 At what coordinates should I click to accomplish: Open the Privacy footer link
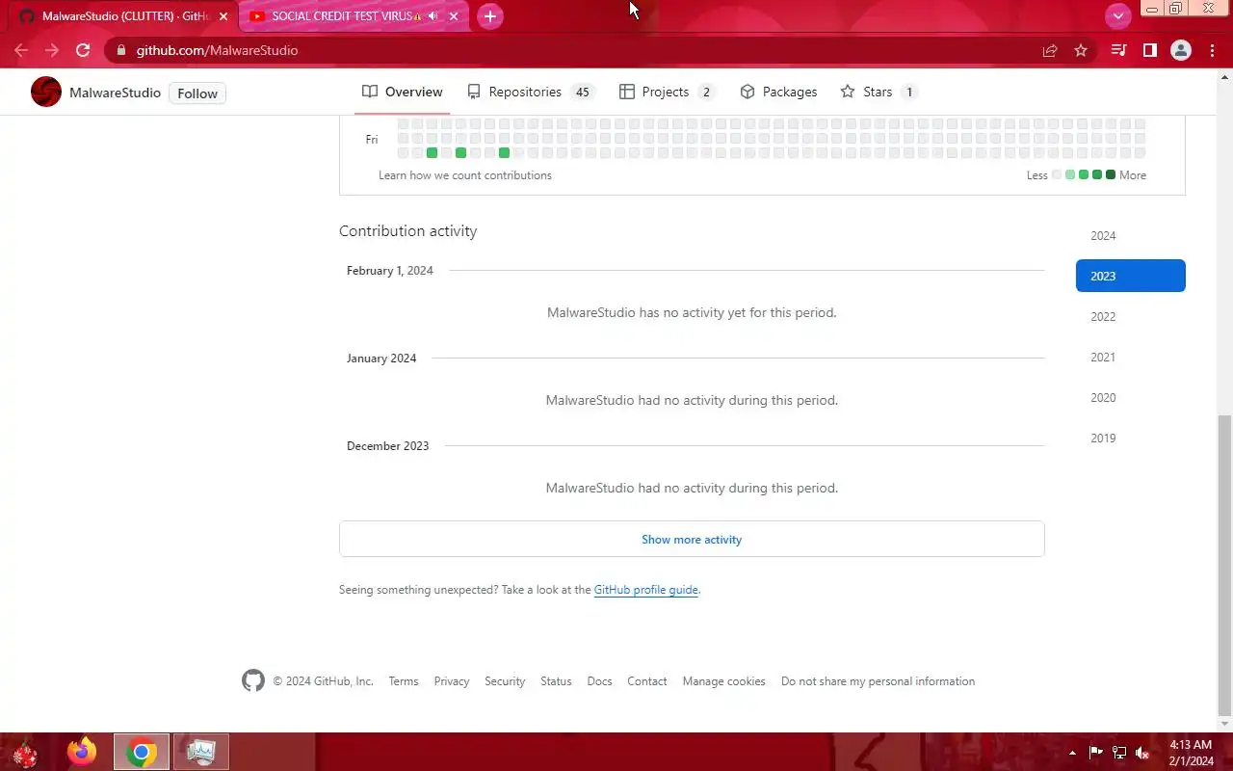tap(452, 681)
